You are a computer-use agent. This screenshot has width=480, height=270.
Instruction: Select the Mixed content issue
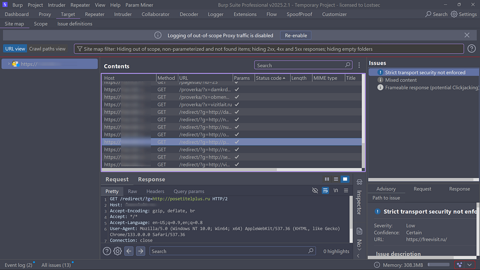click(400, 80)
